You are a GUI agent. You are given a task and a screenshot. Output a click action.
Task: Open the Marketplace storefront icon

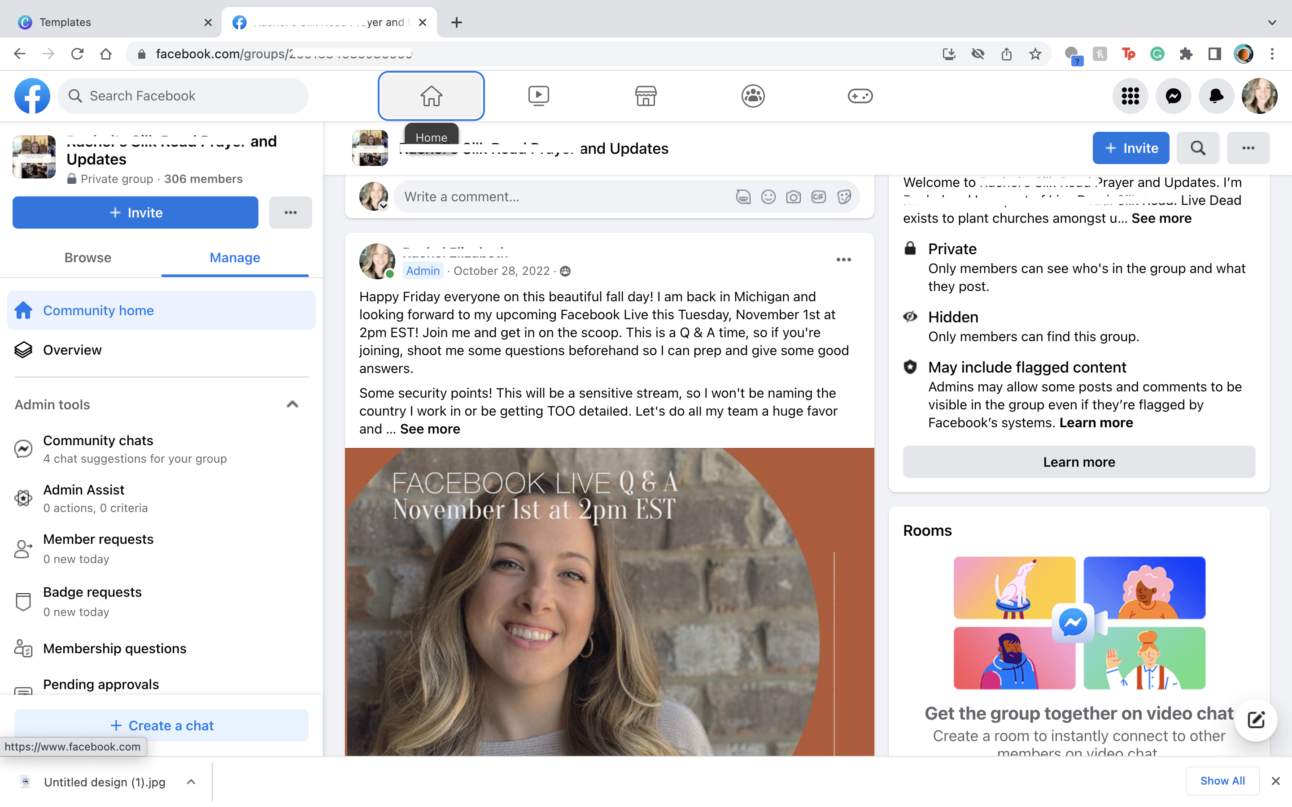(x=646, y=96)
